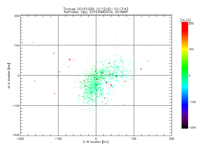
Task: Click the [m/s] units label above color bar
Action: pos(186,20)
